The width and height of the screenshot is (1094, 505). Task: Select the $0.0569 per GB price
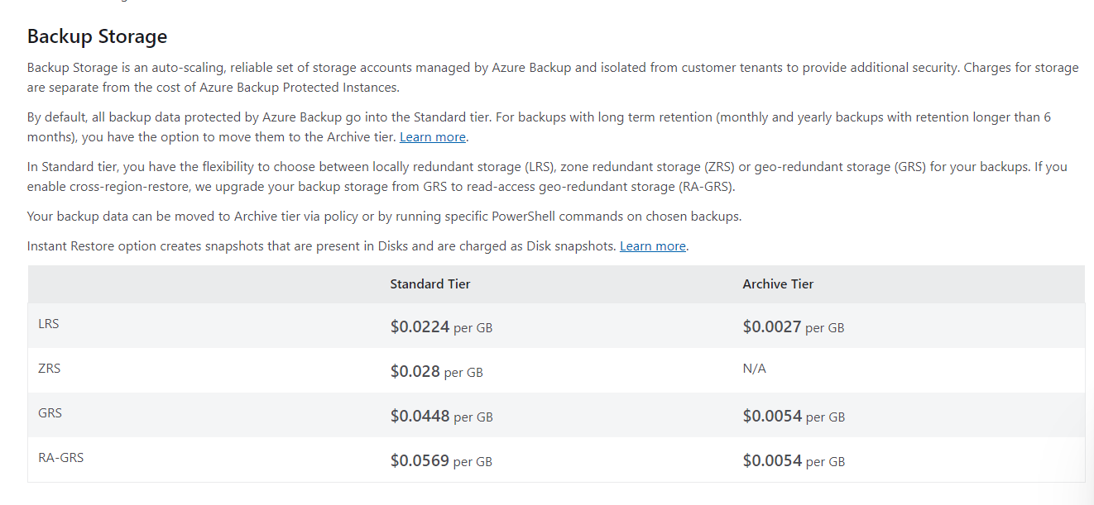[441, 461]
